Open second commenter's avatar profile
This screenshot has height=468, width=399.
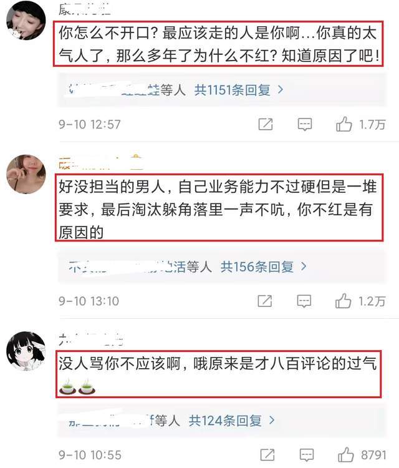click(26, 174)
